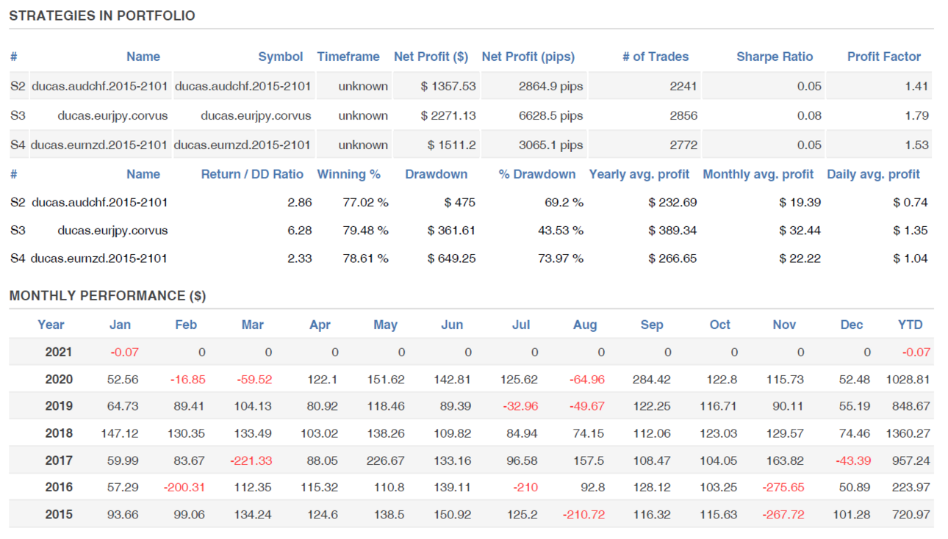This screenshot has width=948, height=539.
Task: Select the S3 ducas.eurjpy.corvus strategy row
Action: (470, 115)
